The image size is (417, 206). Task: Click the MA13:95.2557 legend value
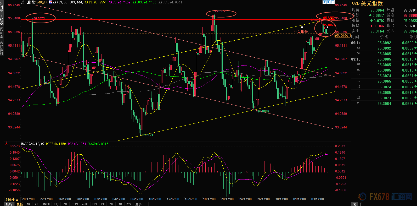tap(95, 2)
